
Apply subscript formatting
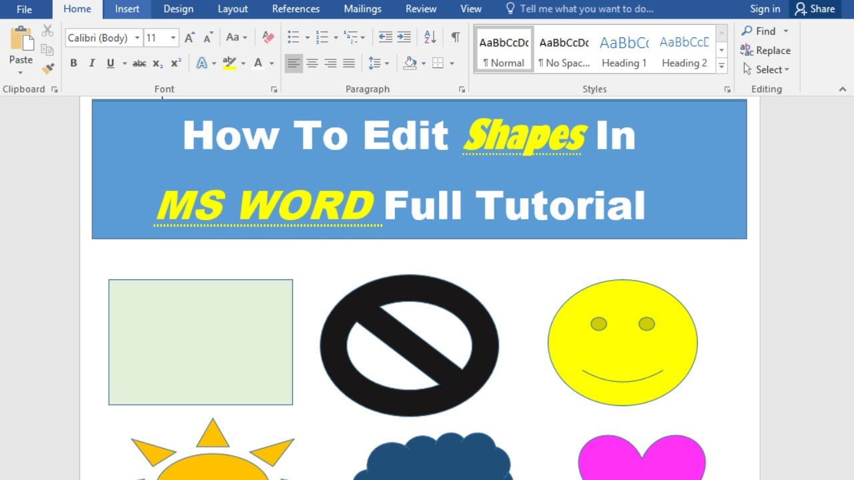(157, 63)
